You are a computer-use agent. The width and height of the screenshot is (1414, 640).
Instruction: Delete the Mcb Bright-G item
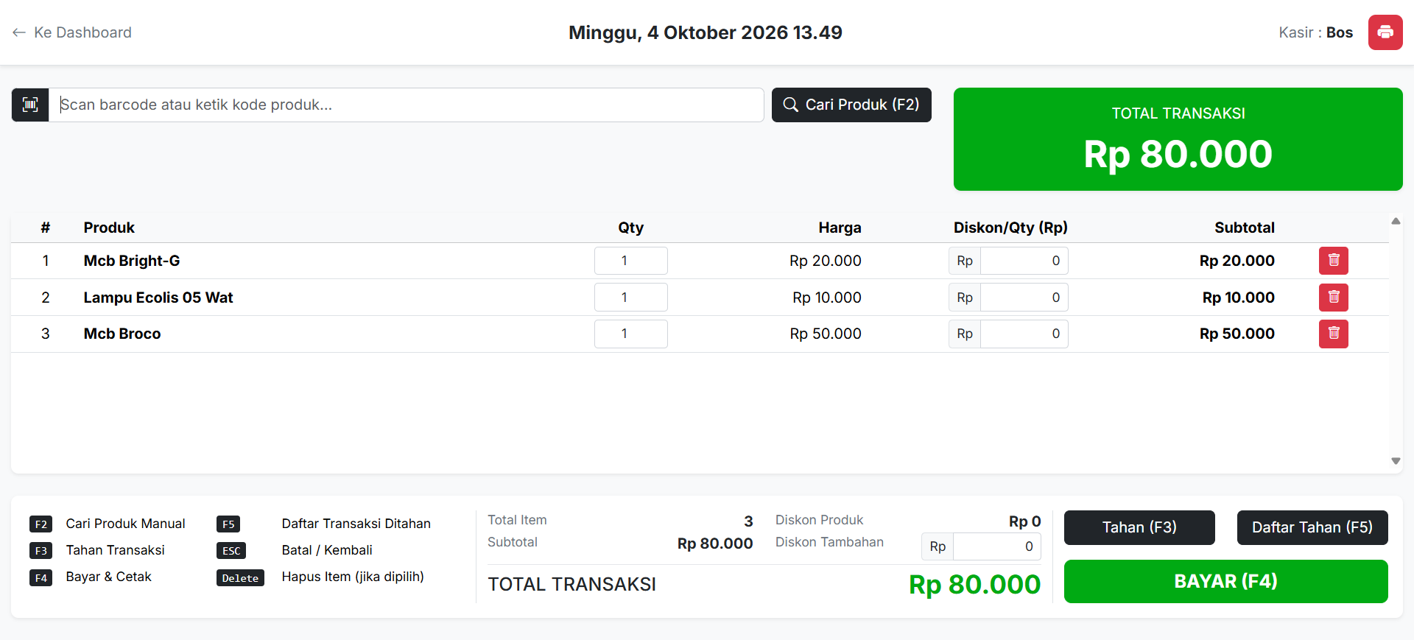pos(1333,261)
